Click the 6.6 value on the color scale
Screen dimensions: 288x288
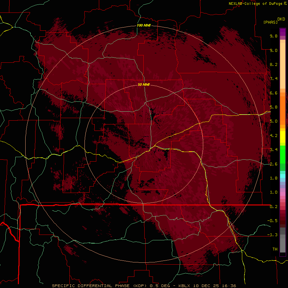coord(274,93)
